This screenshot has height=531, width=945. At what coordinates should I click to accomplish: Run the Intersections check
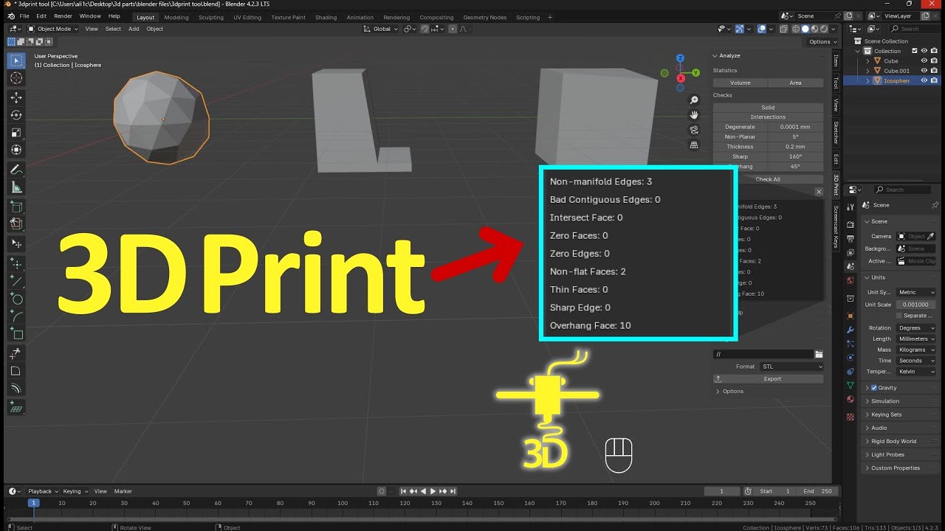pyautogui.click(x=768, y=117)
